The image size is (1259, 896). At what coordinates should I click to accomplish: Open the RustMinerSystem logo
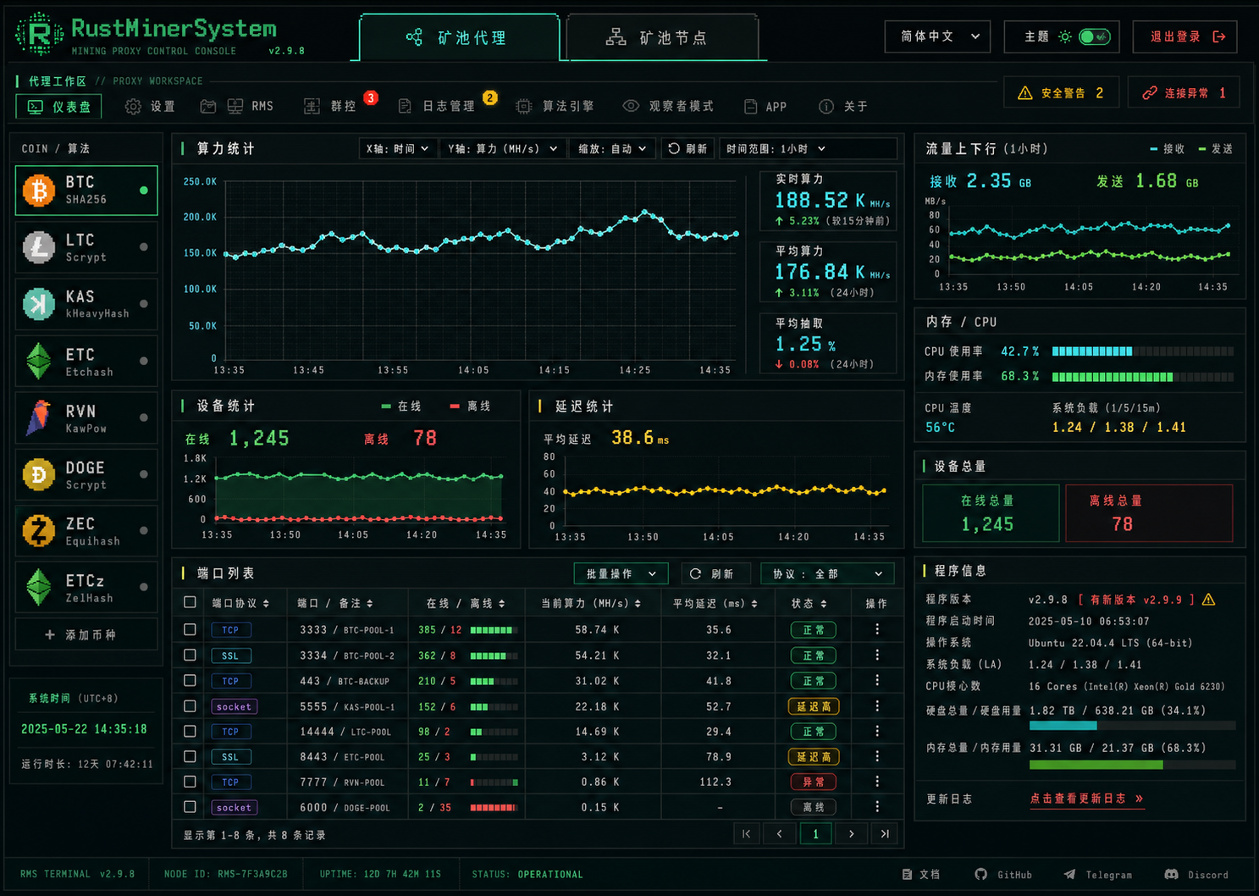39,35
